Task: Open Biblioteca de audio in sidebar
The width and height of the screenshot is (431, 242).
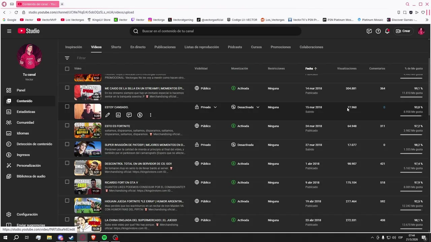Action: (29, 176)
